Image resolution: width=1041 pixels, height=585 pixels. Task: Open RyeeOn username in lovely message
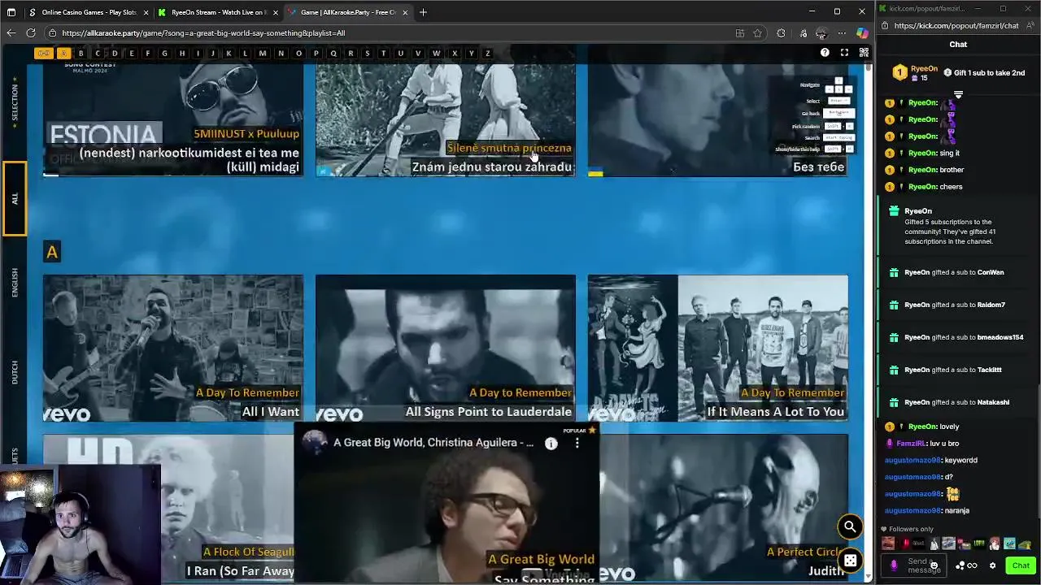point(922,427)
